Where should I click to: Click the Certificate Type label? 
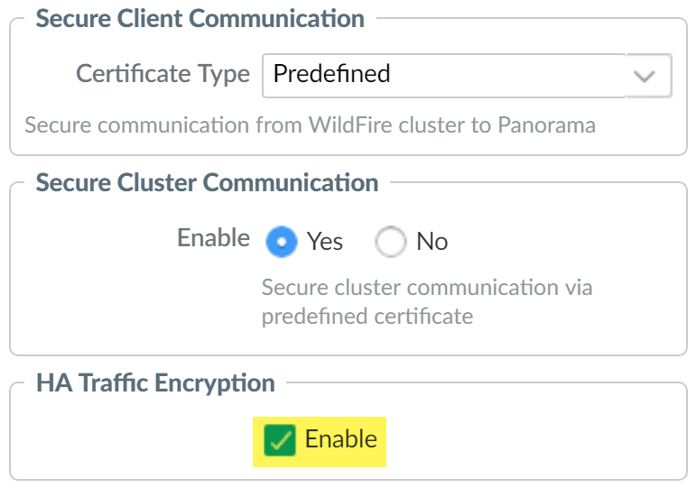pos(162,74)
